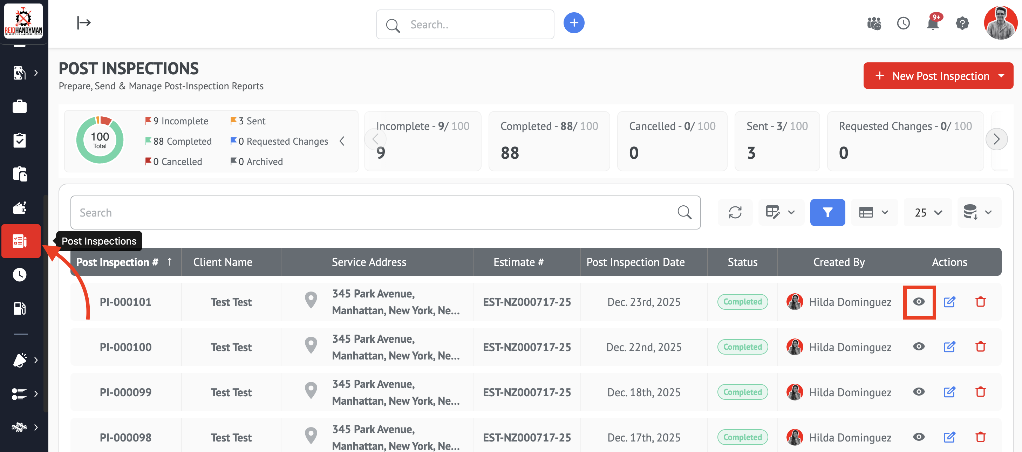1022x452 pixels.
Task: Click the notifications bell icon
Action: 932,24
